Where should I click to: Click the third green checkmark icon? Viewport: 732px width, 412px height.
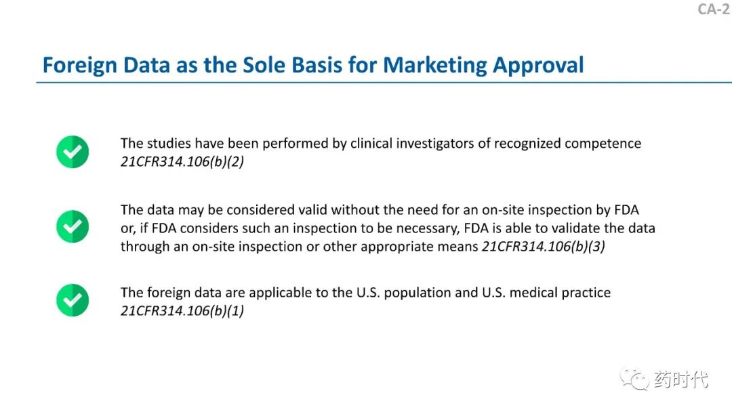(x=73, y=300)
